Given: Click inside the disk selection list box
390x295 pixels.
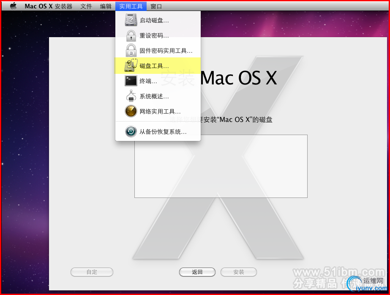Looking at the screenshot, I should tap(221, 166).
